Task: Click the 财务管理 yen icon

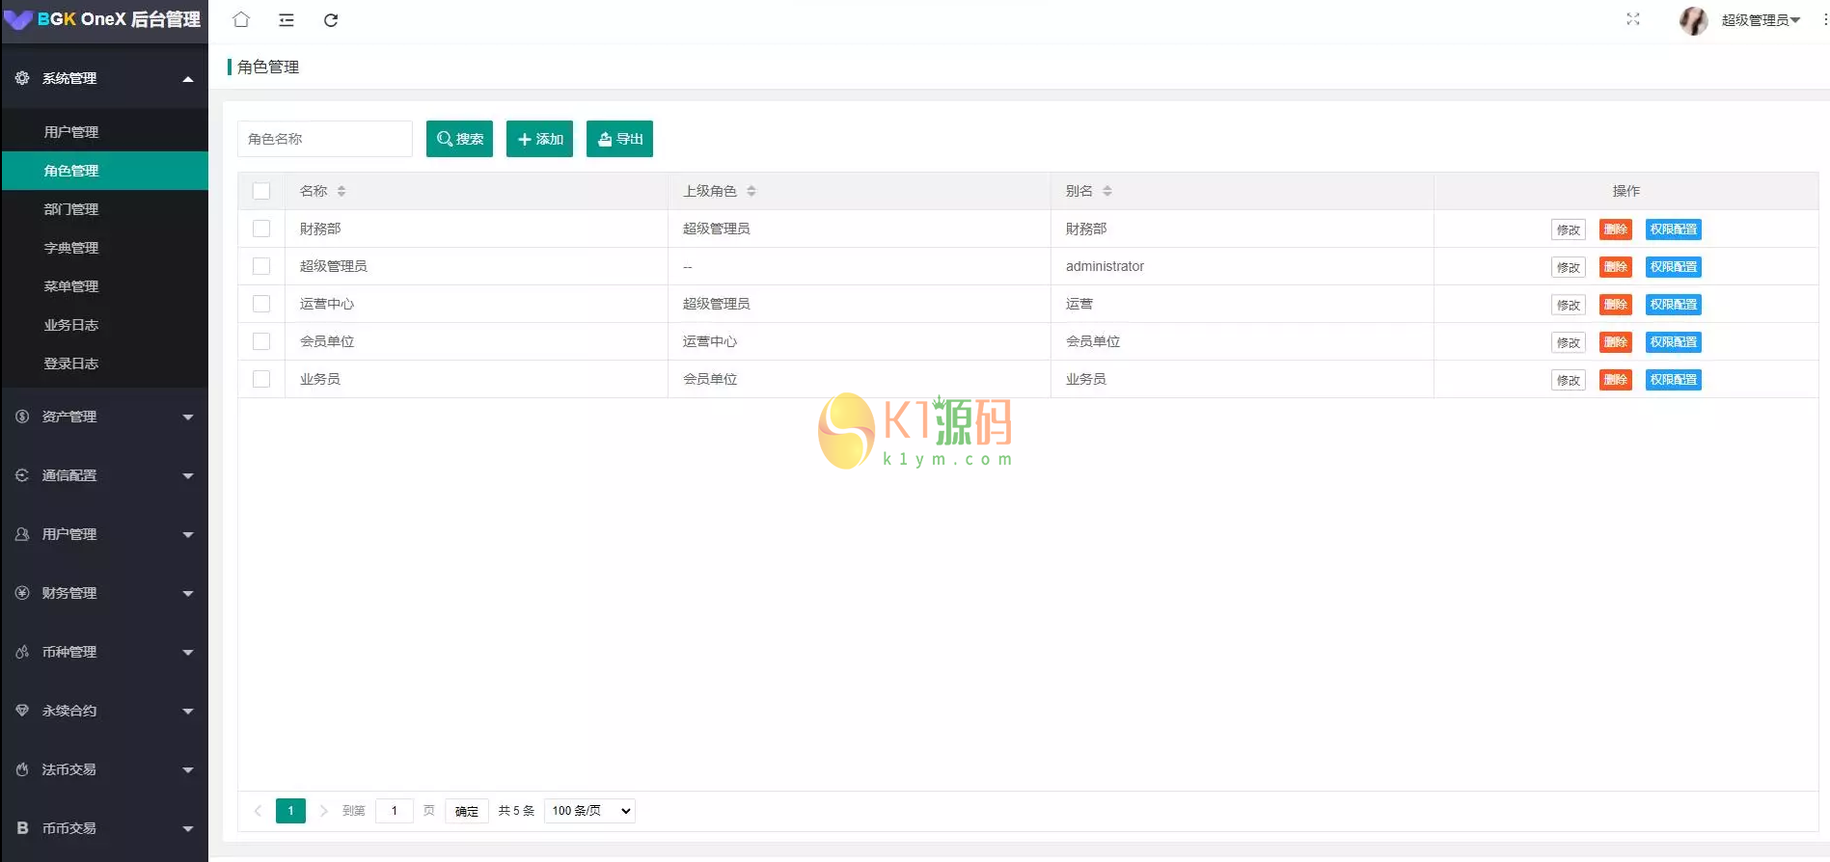Action: point(22,593)
